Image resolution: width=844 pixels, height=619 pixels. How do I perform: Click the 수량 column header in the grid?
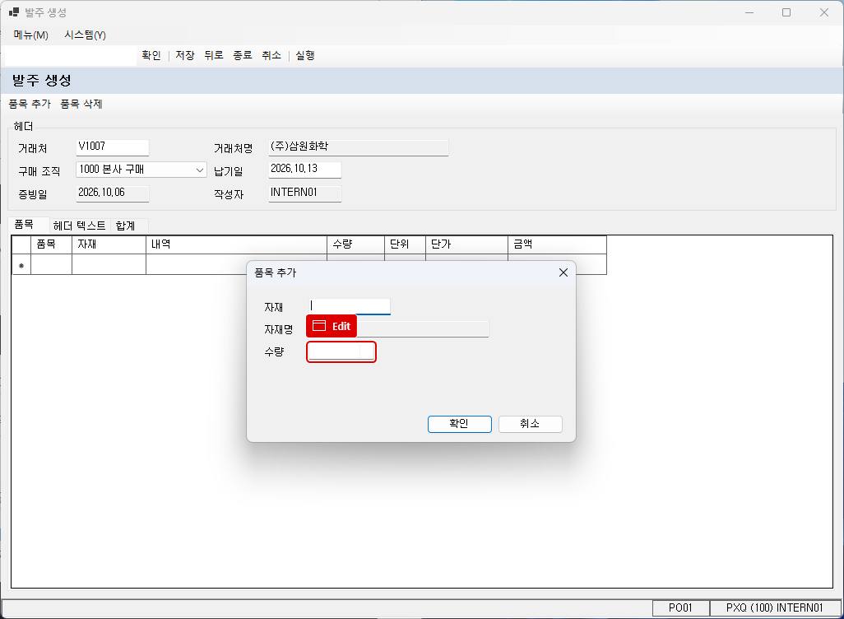[x=356, y=244]
